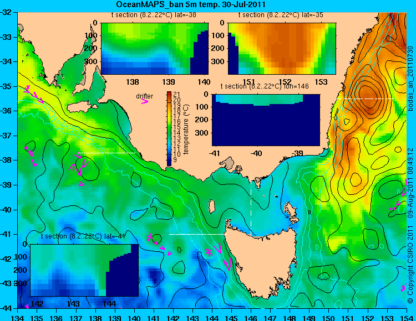The height and width of the screenshot is (321, 416).
Task: Click the vertical 'bodas_an_20110730' label
Action: point(410,79)
